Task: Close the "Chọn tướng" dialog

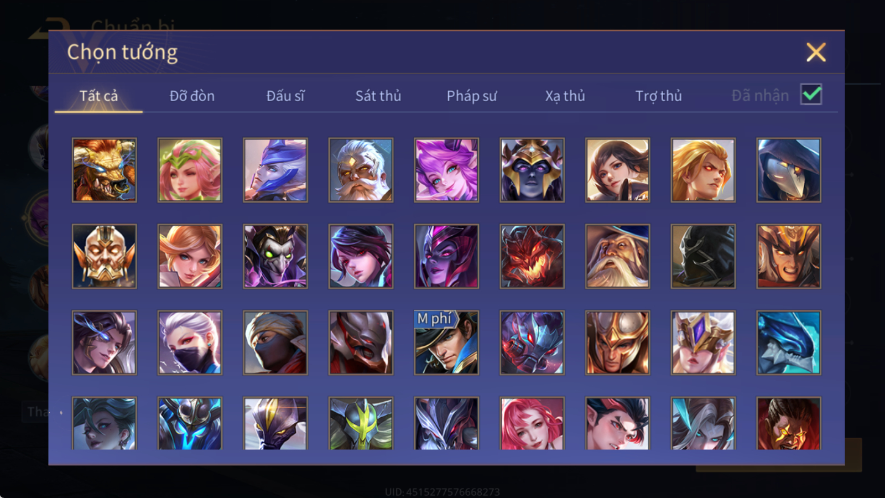Action: (x=816, y=53)
